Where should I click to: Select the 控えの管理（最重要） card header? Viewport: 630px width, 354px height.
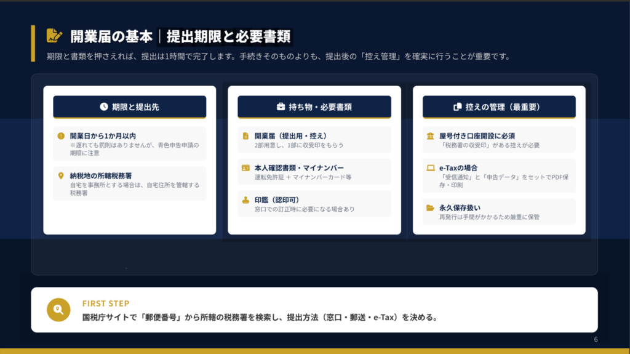click(x=499, y=107)
